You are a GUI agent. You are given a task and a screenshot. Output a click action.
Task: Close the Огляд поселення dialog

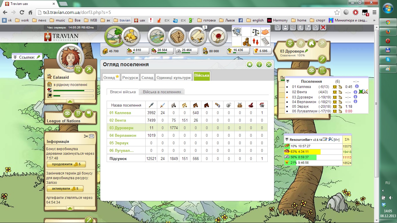point(269,64)
